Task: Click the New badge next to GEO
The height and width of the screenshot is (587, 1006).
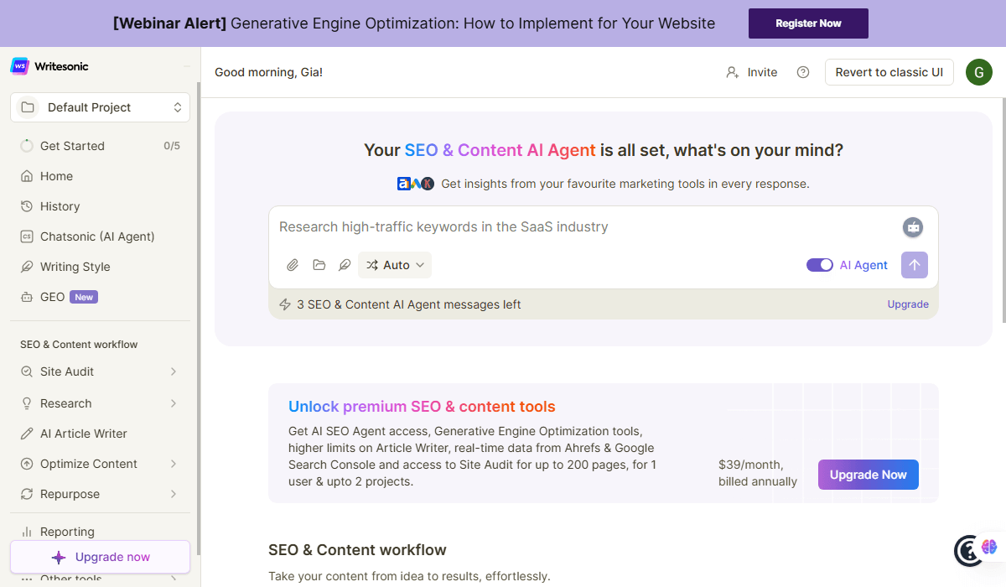Action: 84,297
